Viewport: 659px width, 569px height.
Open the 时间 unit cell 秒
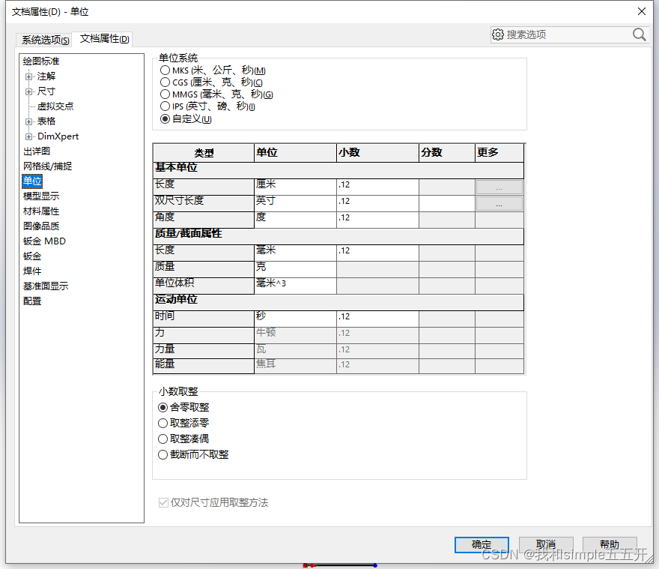coord(295,319)
